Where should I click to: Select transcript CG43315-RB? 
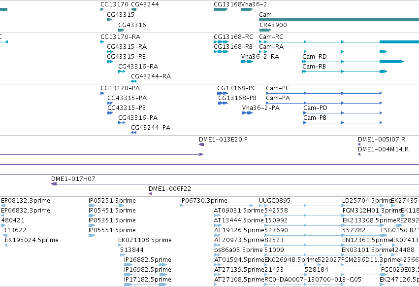pos(126,57)
